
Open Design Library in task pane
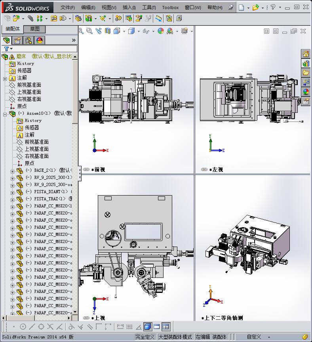306,63
